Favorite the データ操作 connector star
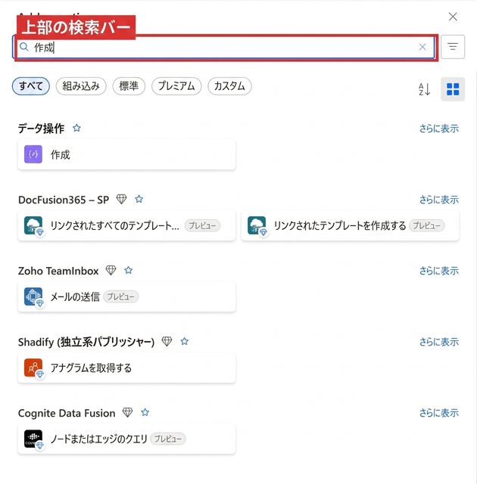The height and width of the screenshot is (484, 477). [76, 128]
